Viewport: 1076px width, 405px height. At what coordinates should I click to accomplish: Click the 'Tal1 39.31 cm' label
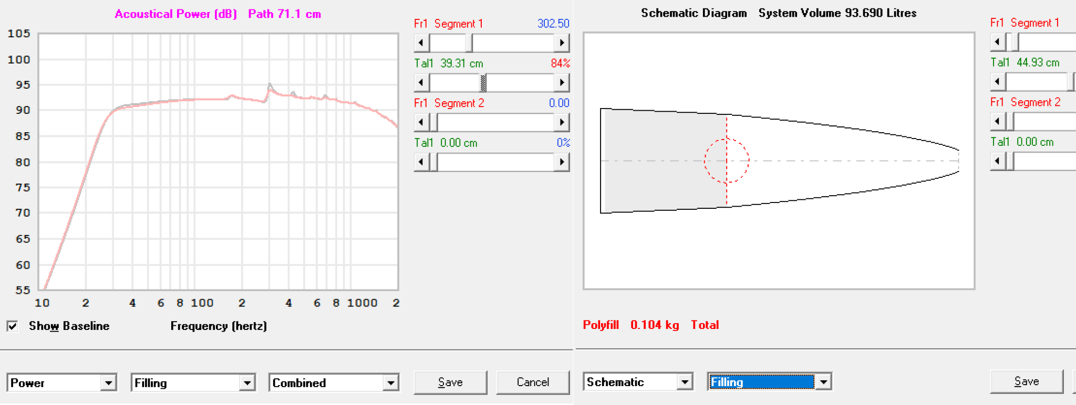pyautogui.click(x=449, y=63)
